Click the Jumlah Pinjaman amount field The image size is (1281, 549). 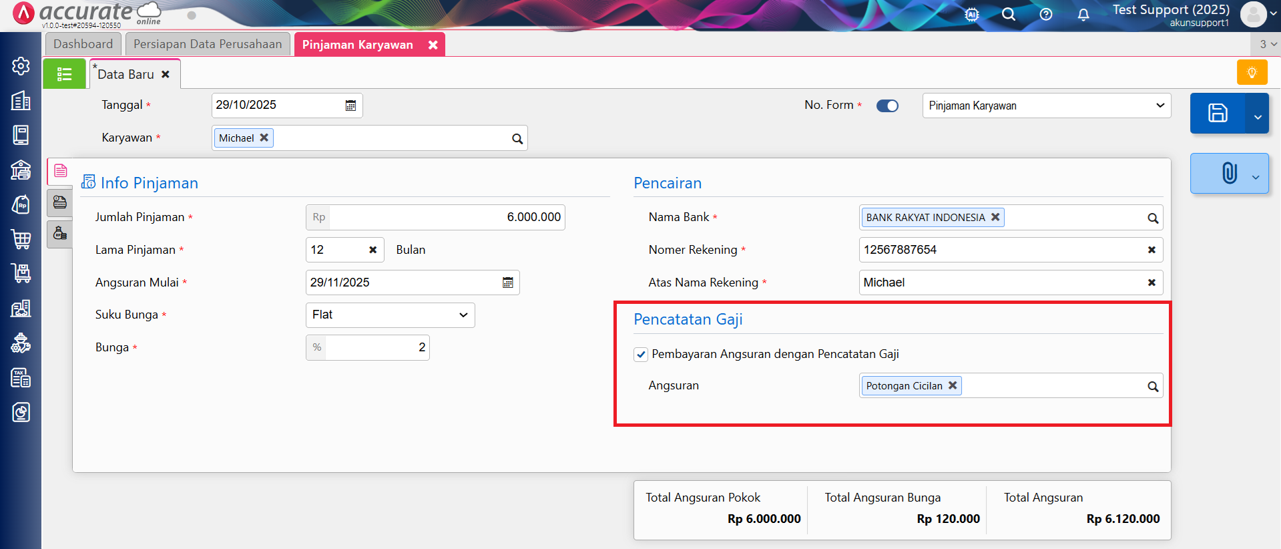click(x=446, y=218)
